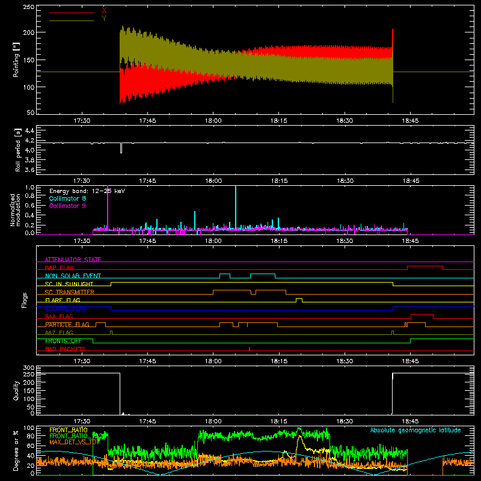Click the '3.6' tick on Roll period axis
The height and width of the screenshot is (481, 481).
[29, 170]
